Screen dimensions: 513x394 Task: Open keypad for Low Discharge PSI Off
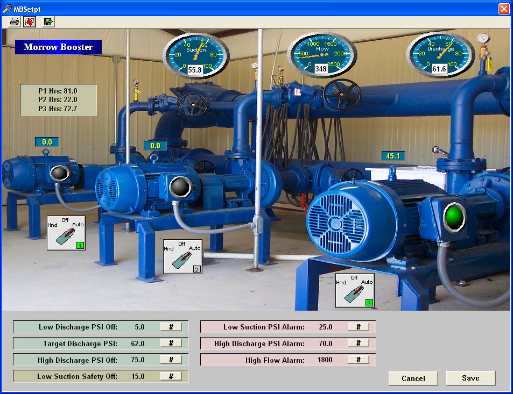(x=171, y=327)
